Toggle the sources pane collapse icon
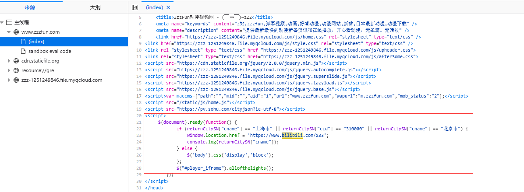524x192 pixels. coord(135,7)
